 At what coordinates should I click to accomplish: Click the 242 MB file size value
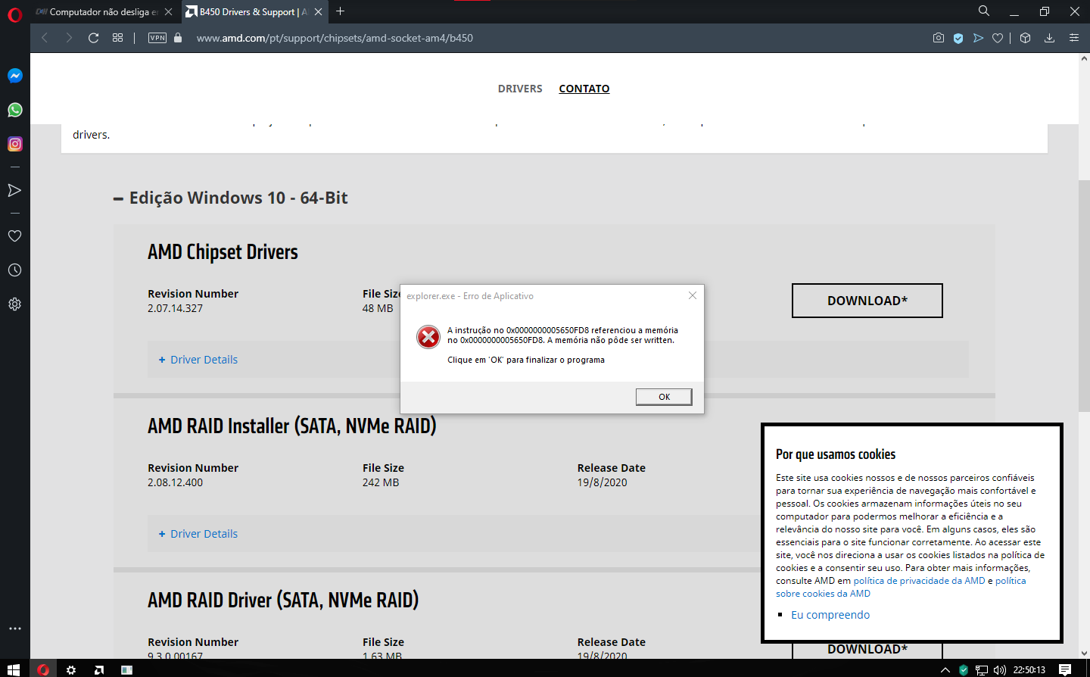381,482
